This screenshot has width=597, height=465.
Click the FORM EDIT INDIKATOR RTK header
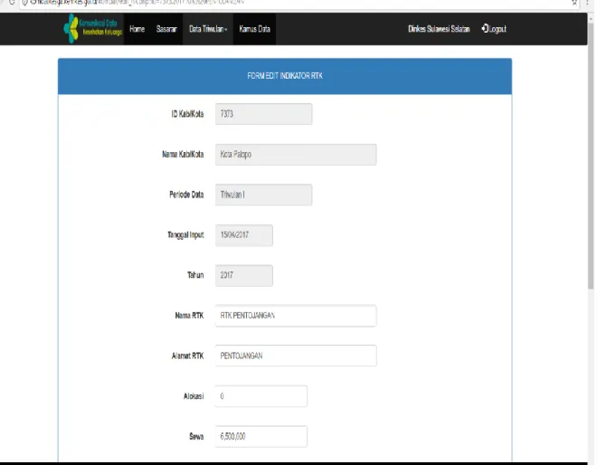pos(285,76)
